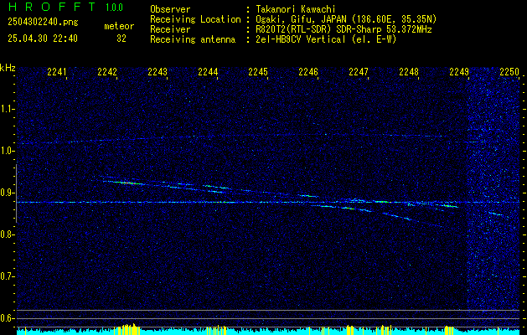527x335 pixels.
Task: Click the 2247 time axis label
Action: [359, 72]
